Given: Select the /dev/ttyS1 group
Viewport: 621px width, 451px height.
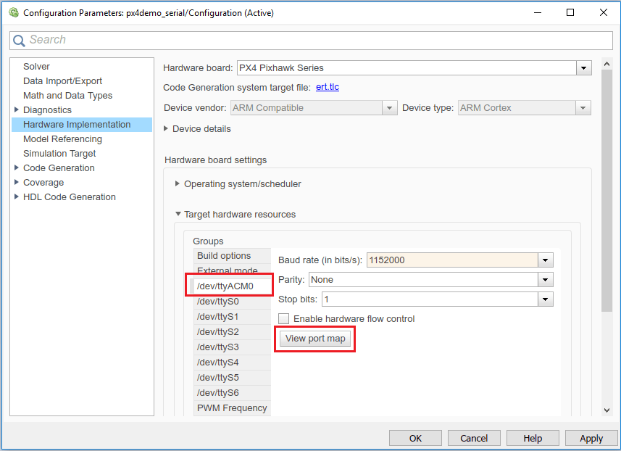Looking at the screenshot, I should point(232,317).
